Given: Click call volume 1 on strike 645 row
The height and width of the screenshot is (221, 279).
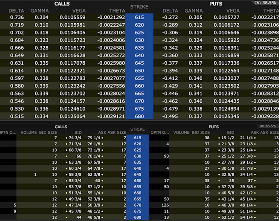Looking at the screenshot, I should [35, 174].
